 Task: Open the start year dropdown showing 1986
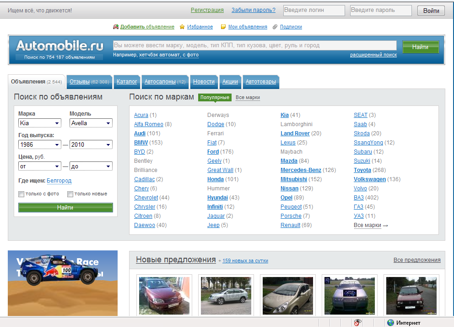pos(40,144)
